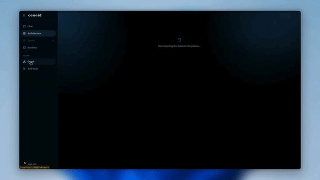Click the Agents count badge
This screenshot has height=180, width=320.
tap(53, 40)
